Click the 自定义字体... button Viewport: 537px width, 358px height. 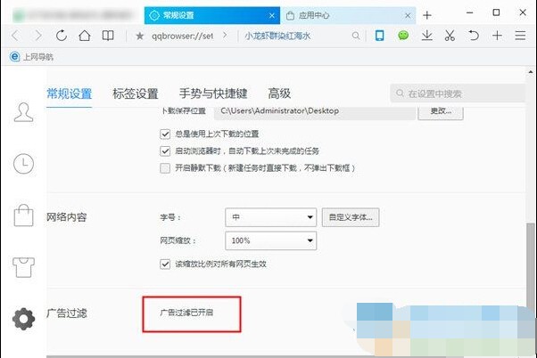coord(351,217)
